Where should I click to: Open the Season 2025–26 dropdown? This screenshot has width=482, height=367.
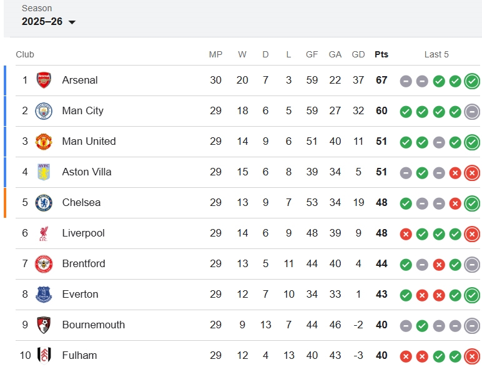pos(49,21)
